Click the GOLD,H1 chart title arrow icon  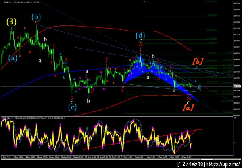[2, 2]
